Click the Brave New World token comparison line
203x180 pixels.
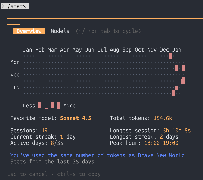pyautogui.click(x=97, y=155)
